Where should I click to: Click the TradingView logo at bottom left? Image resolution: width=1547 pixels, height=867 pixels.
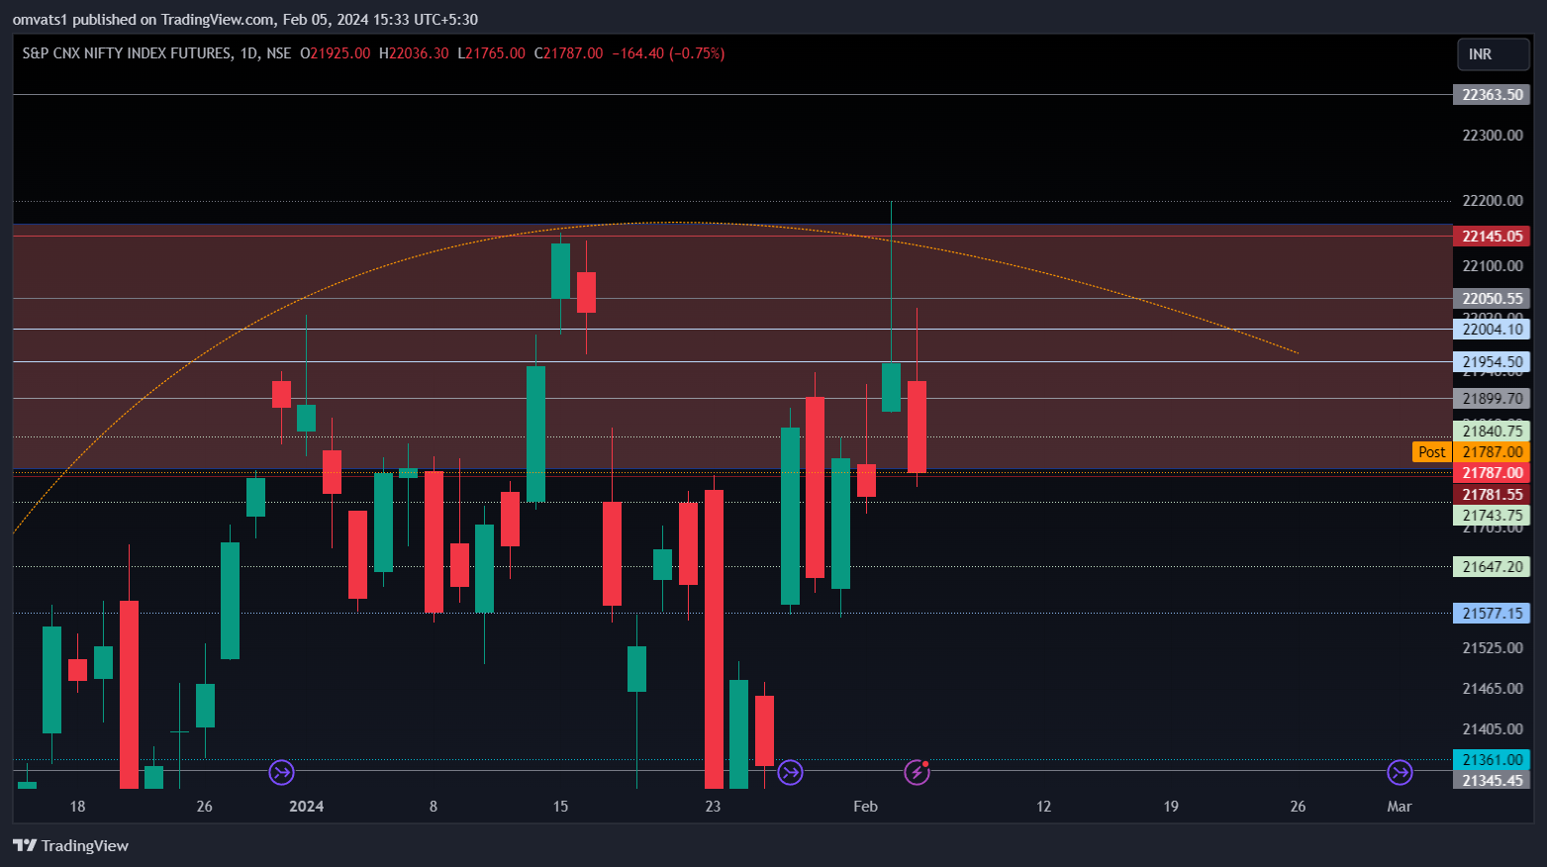70,845
